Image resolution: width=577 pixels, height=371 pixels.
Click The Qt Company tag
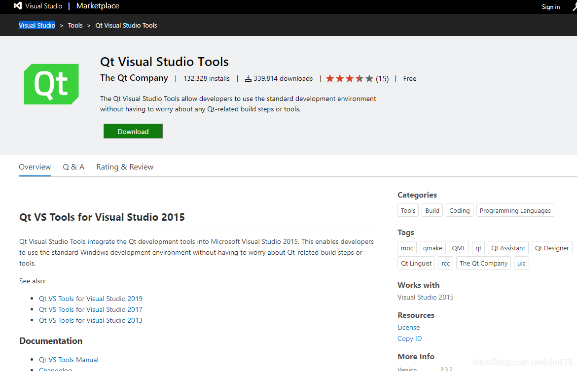point(483,263)
